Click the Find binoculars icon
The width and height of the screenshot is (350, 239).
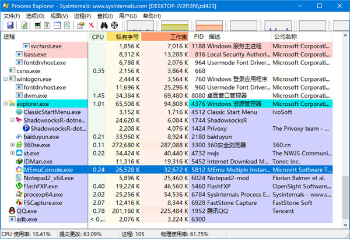click(104, 26)
